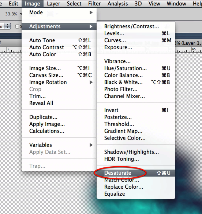Screen dimensions: 202x214
Task: Expand the Mode submenu arrow
Action: pos(91,12)
